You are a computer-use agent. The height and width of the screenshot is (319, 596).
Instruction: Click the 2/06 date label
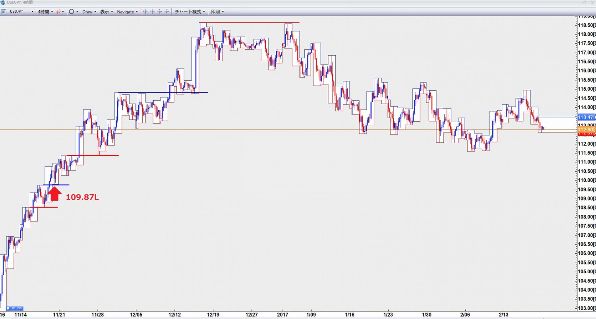(x=465, y=314)
